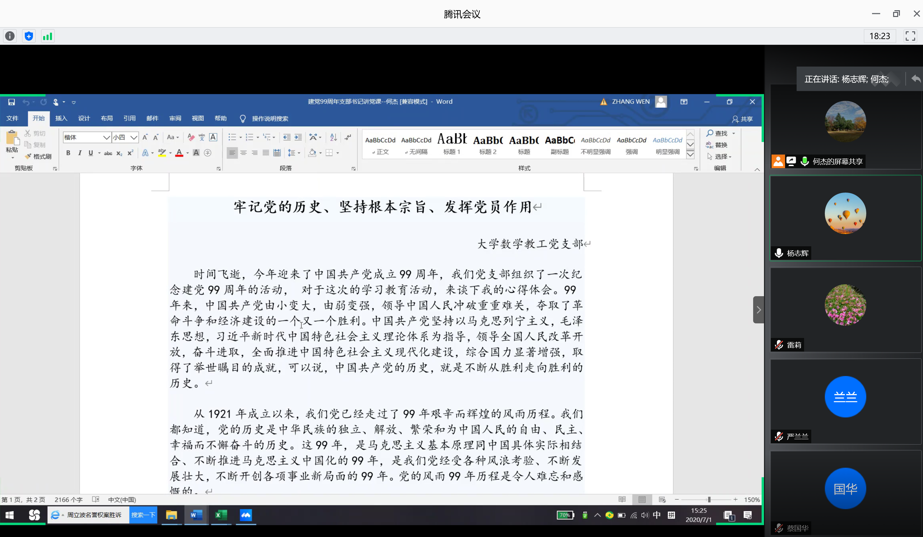Viewport: 923px width, 537px height.
Task: Click the 查找 find button
Action: (717, 133)
